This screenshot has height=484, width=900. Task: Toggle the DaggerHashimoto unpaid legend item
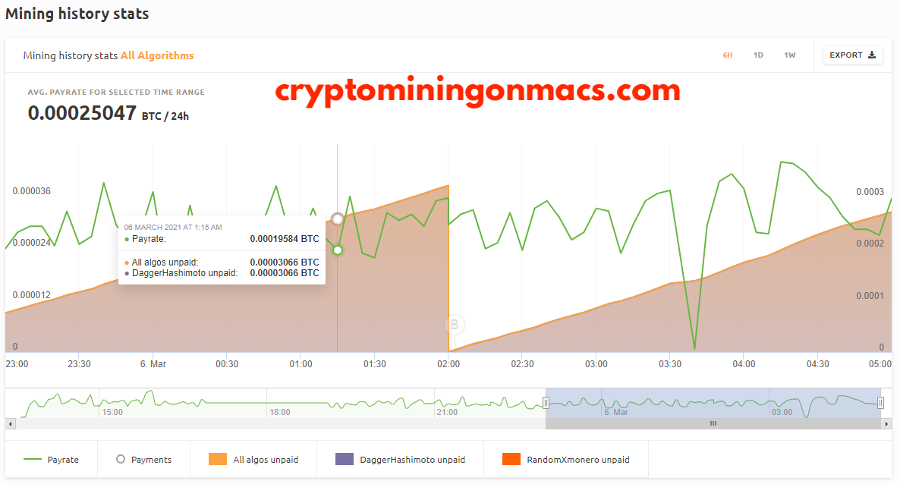pyautogui.click(x=400, y=459)
